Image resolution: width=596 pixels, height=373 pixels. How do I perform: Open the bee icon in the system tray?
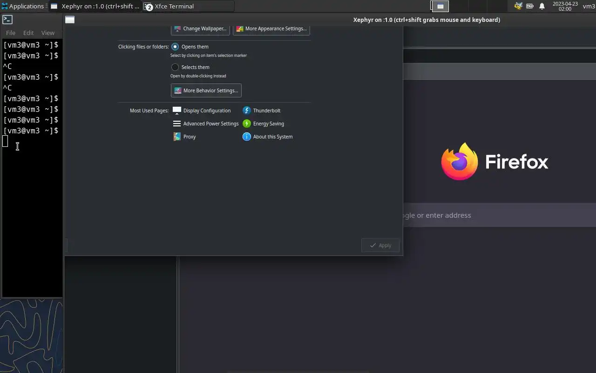tap(518, 6)
